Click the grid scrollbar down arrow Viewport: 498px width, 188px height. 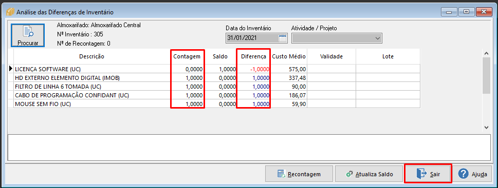tap(486, 127)
